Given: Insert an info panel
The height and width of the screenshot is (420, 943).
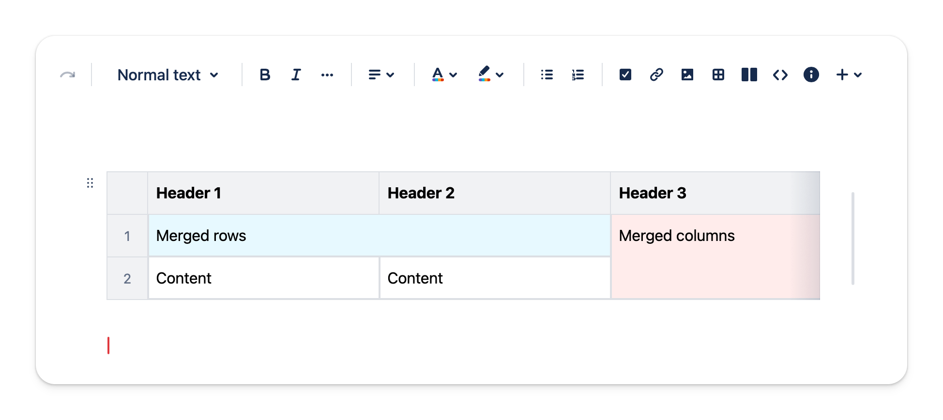Looking at the screenshot, I should pos(811,75).
